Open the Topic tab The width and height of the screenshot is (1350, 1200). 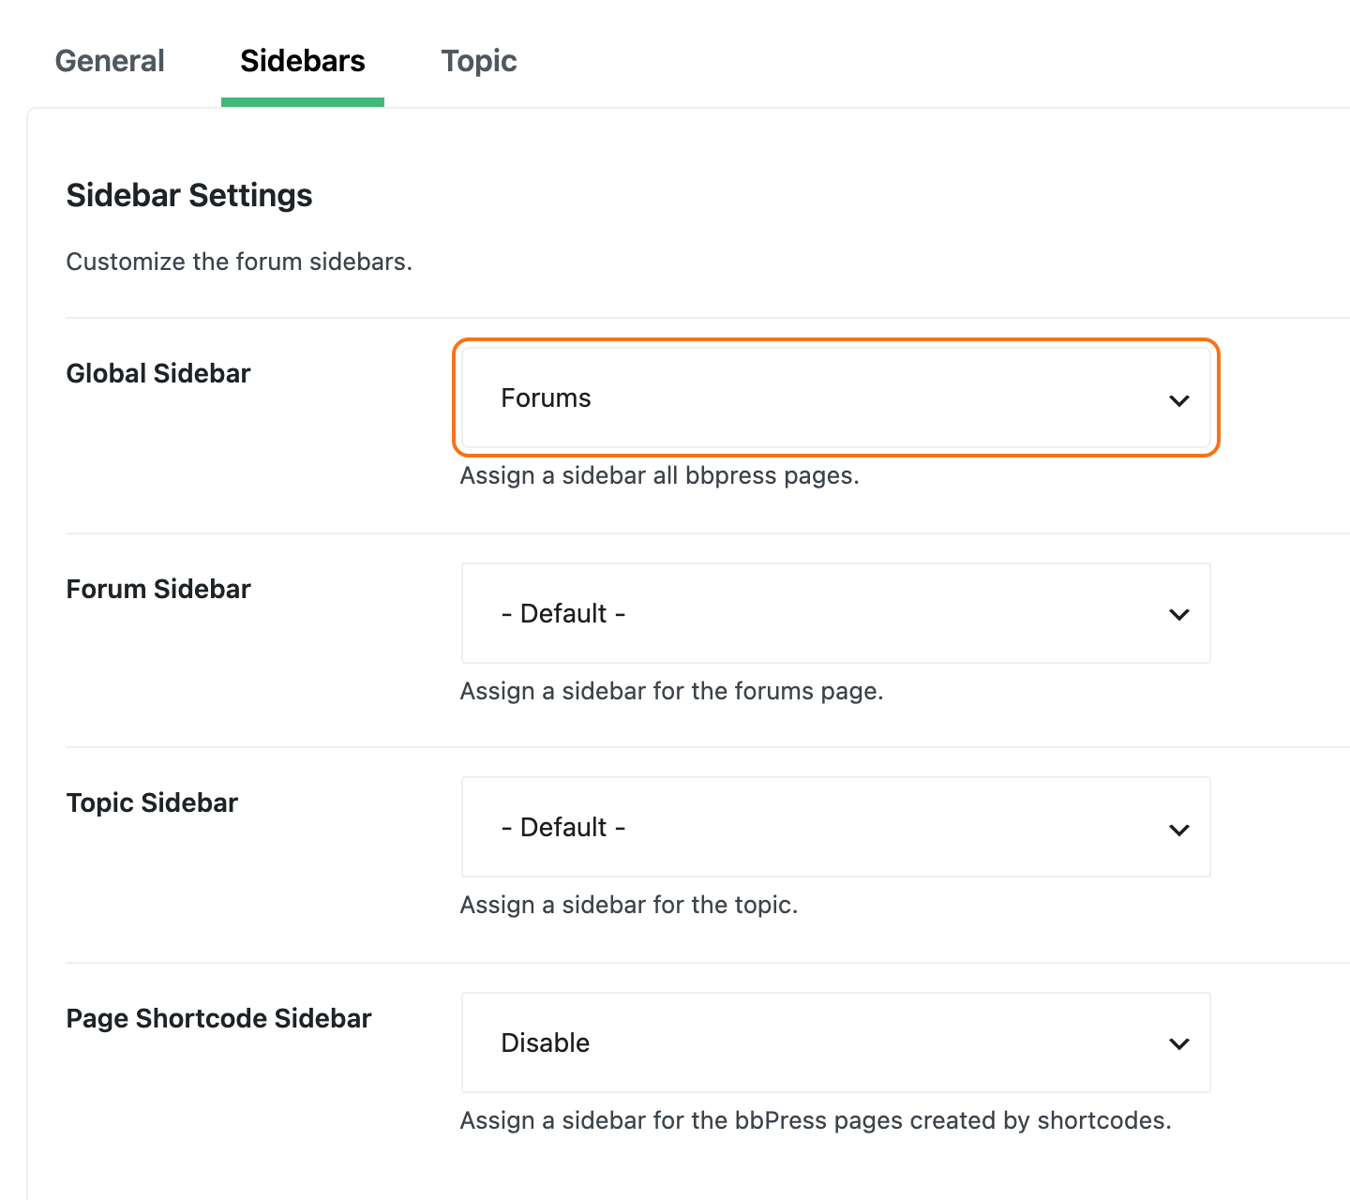[x=479, y=61]
